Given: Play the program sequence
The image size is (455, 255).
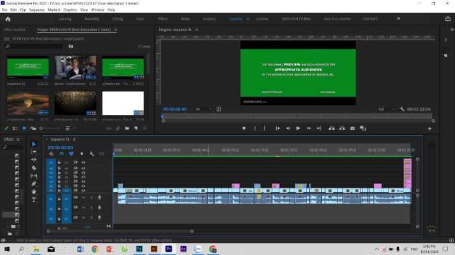Looking at the screenshot, I should click(x=298, y=128).
